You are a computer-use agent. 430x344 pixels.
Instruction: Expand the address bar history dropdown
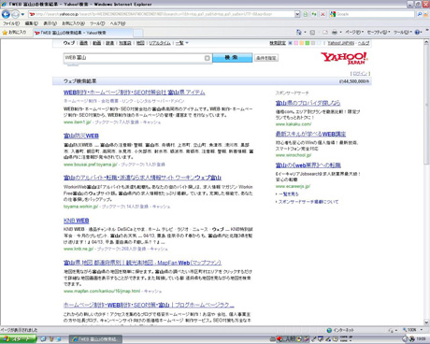297,14
